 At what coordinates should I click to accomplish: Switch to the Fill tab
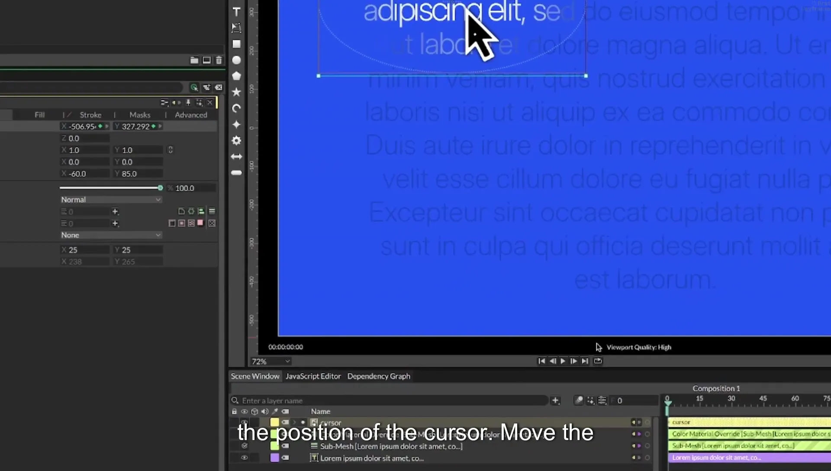tap(39, 115)
